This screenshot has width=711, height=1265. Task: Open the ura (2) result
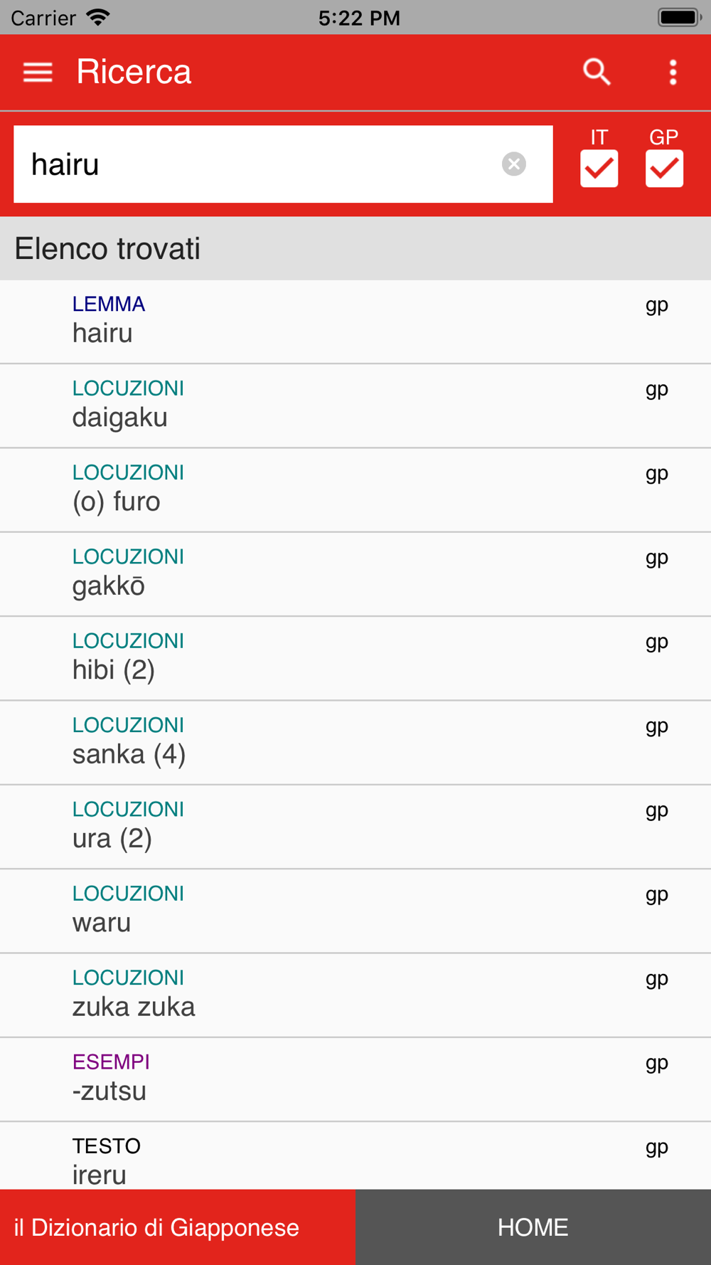pos(355,827)
